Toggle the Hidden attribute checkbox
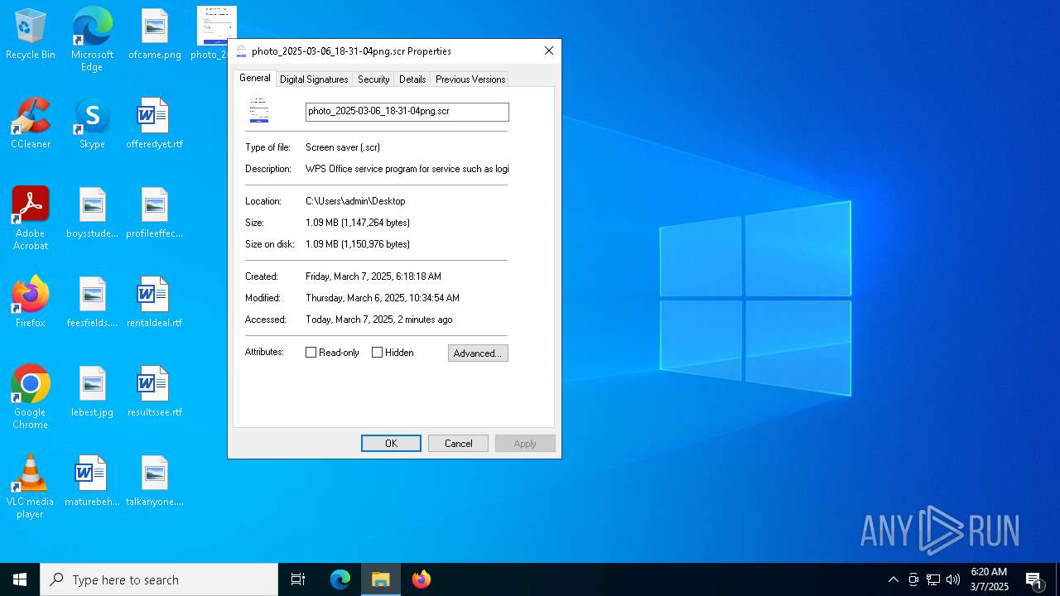Screen dimensions: 1060x596 tap(378, 353)
